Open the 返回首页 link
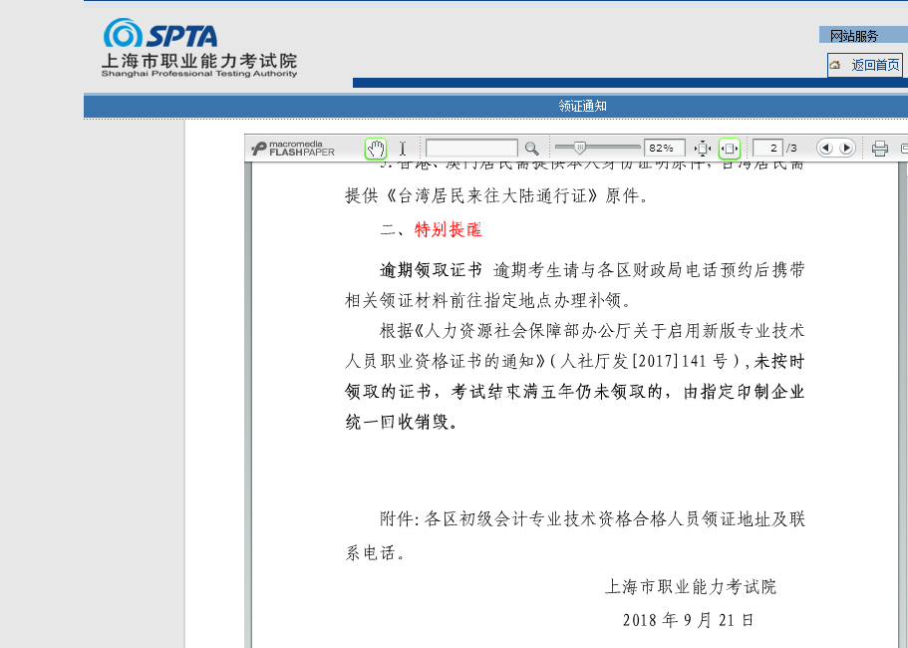The height and width of the screenshot is (648, 908). pyautogui.click(x=875, y=66)
